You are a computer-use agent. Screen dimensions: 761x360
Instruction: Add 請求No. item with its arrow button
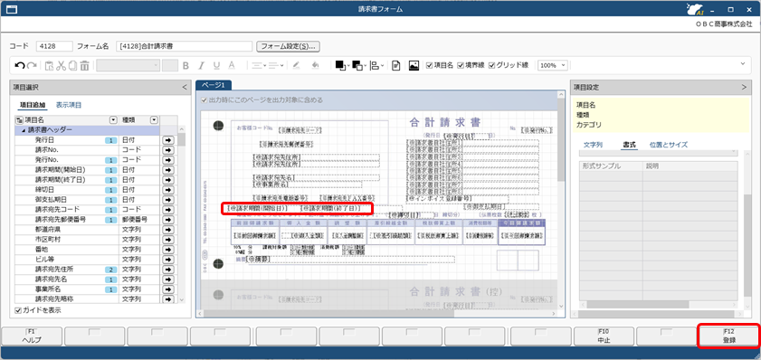point(168,149)
